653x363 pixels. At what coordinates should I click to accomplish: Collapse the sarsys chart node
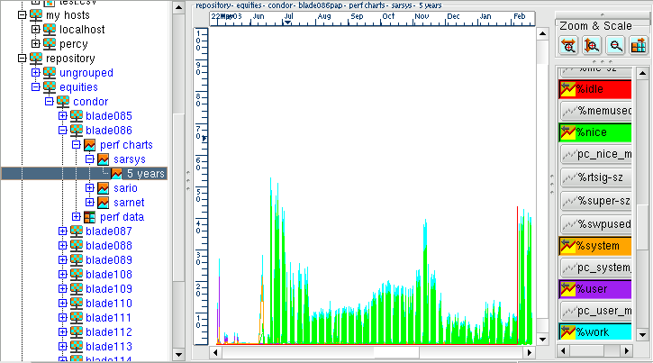pyautogui.click(x=89, y=159)
